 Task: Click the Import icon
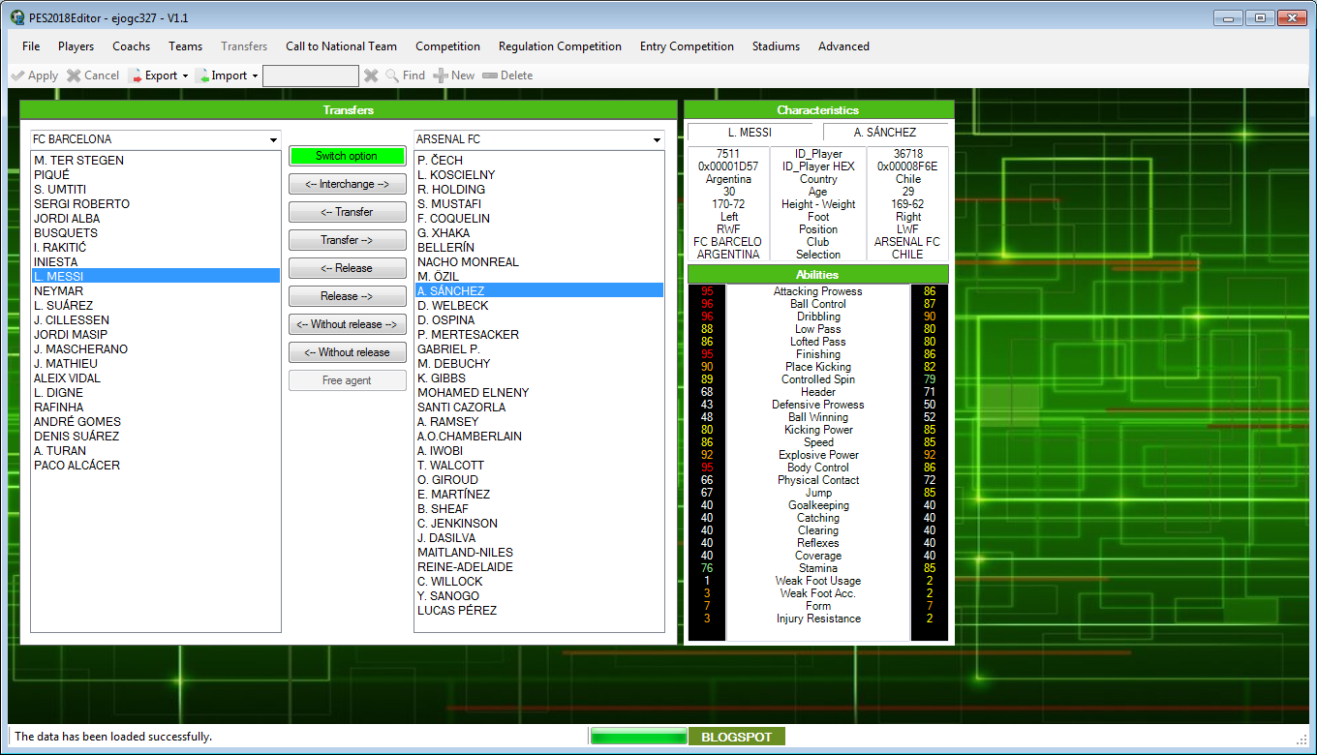point(202,75)
